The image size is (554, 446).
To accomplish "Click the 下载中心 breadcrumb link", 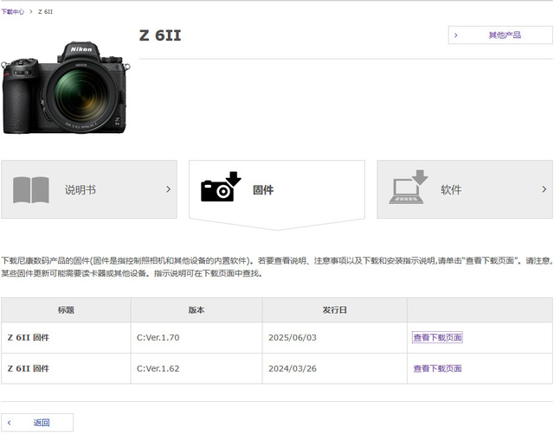I will pos(12,11).
